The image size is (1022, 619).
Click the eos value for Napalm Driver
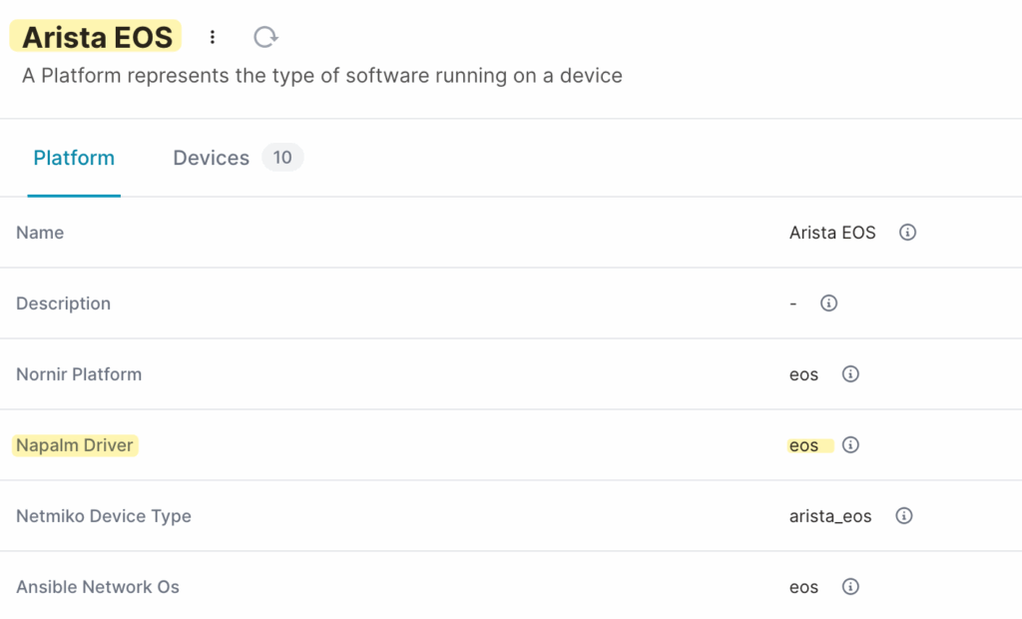[803, 446]
